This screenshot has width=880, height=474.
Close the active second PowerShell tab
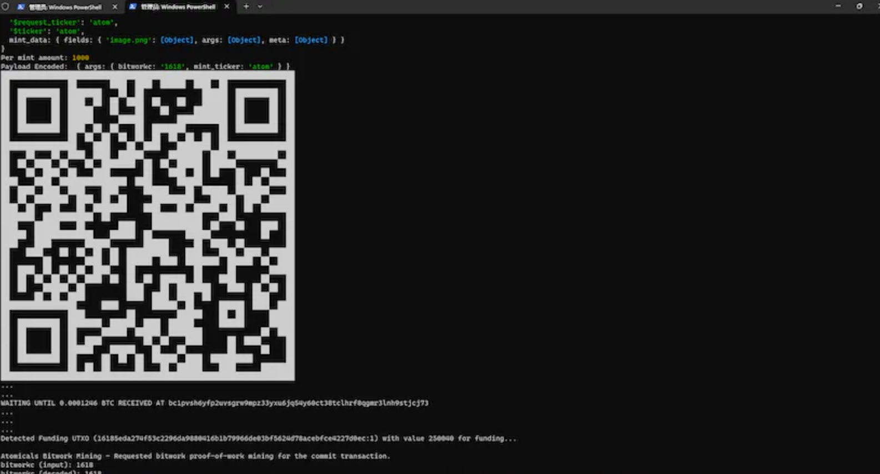[x=227, y=7]
